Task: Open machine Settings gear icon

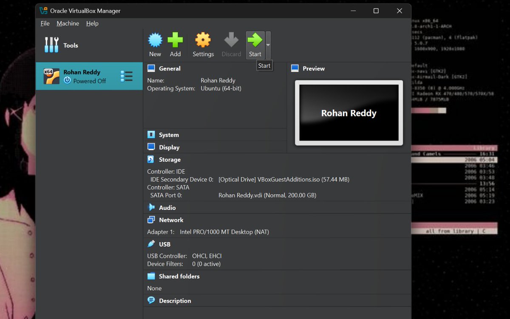Action: click(x=203, y=40)
